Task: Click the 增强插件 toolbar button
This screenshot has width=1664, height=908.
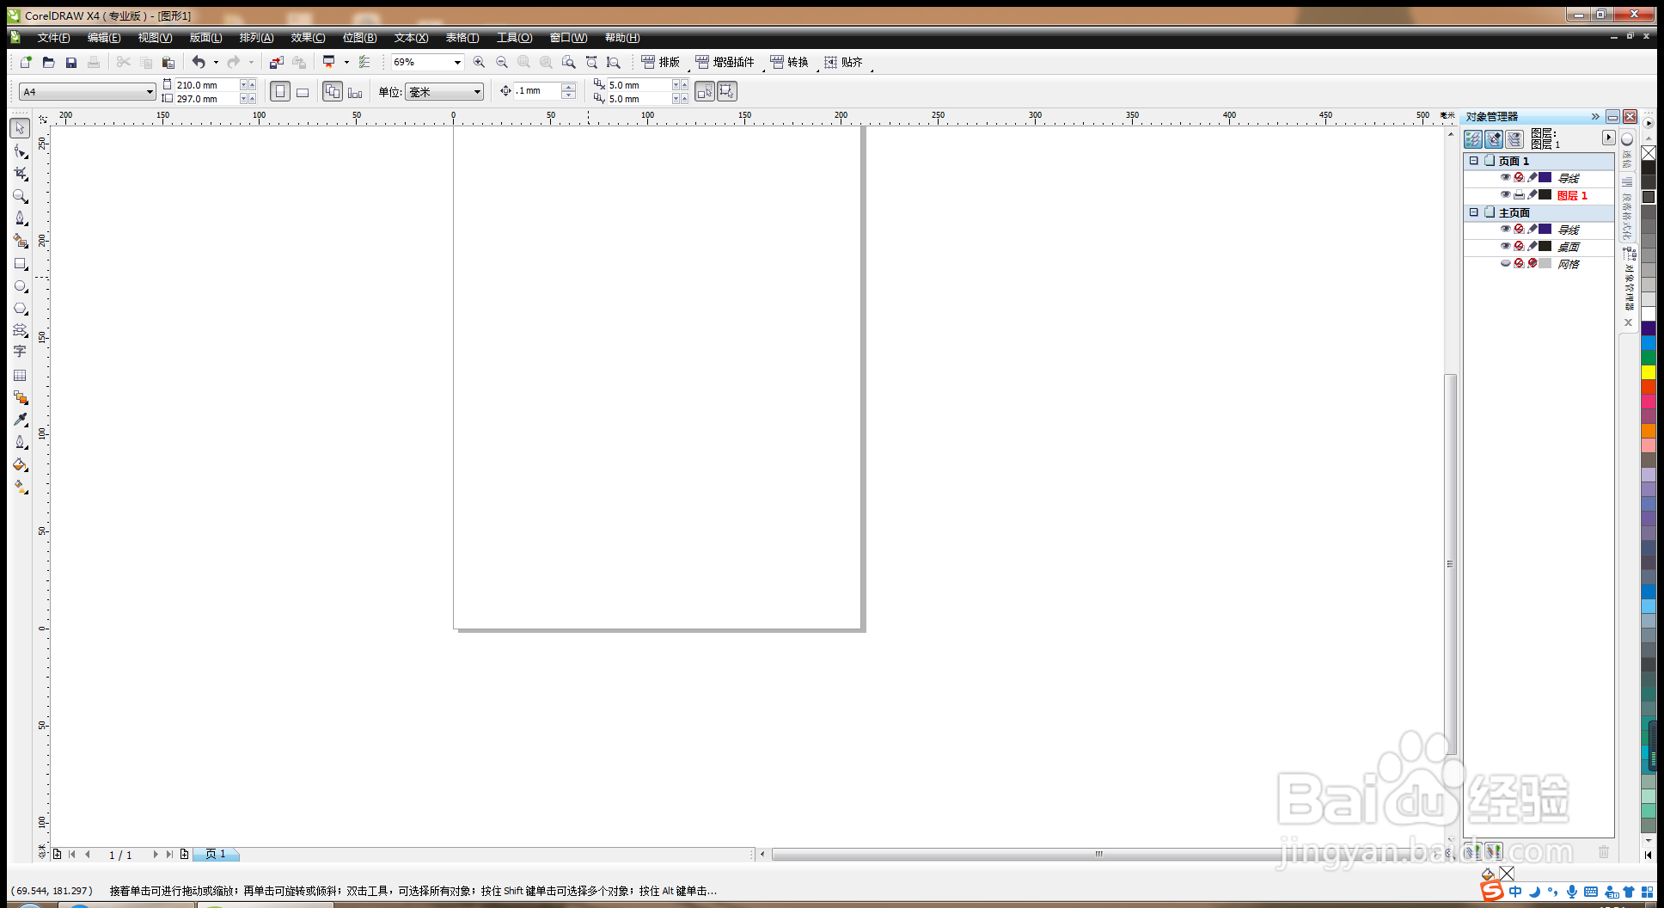Action: click(725, 62)
